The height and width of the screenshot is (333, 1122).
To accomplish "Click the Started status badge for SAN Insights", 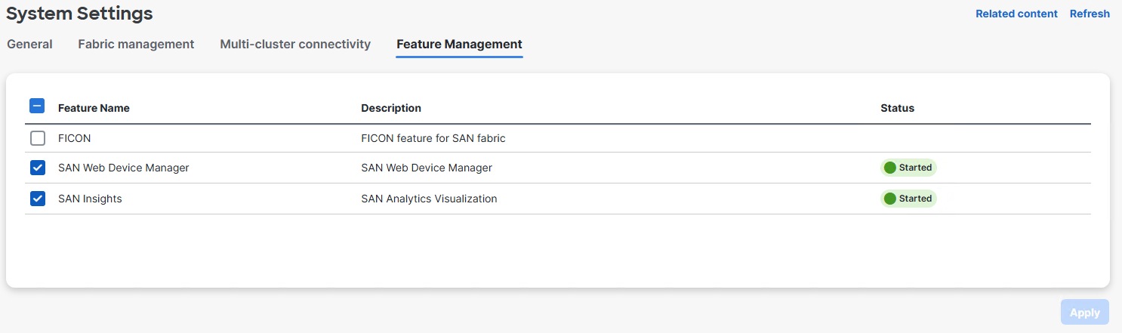I will tap(908, 199).
